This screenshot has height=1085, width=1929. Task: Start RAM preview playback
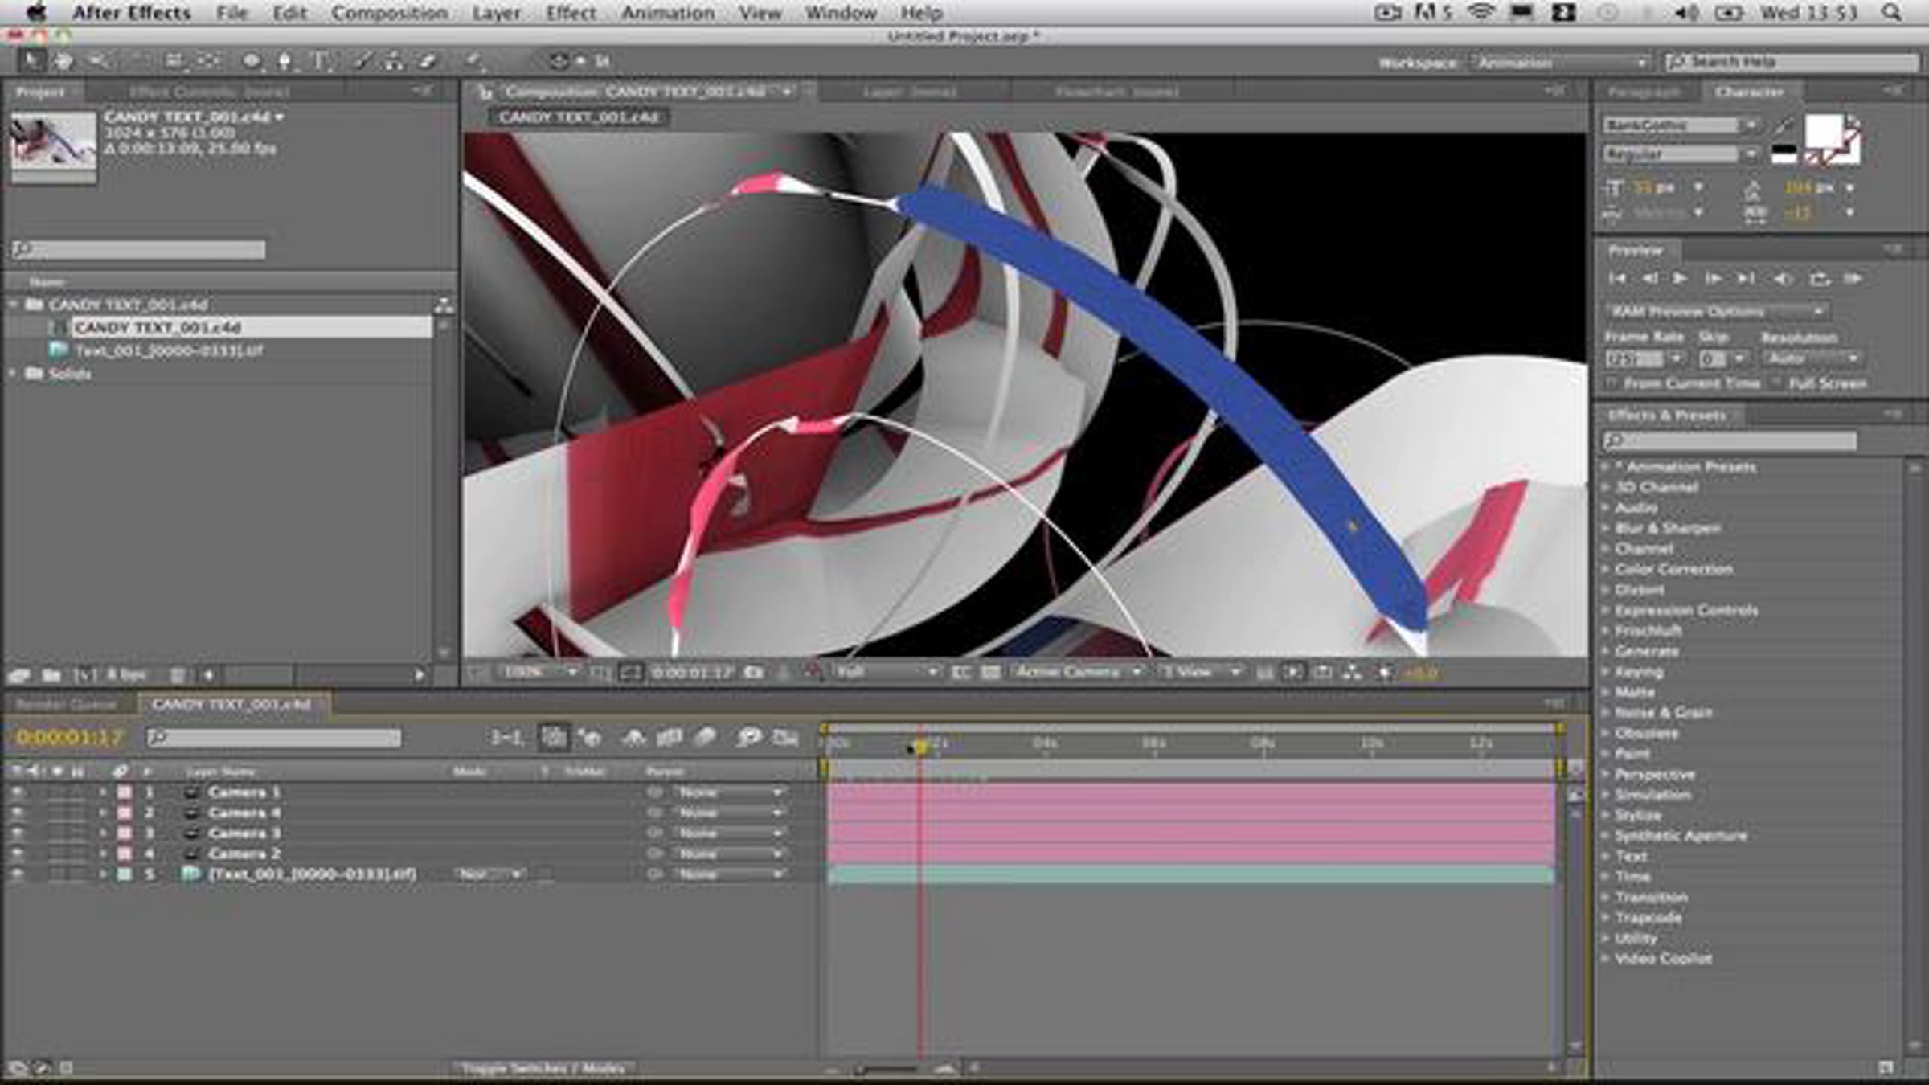click(x=1853, y=279)
